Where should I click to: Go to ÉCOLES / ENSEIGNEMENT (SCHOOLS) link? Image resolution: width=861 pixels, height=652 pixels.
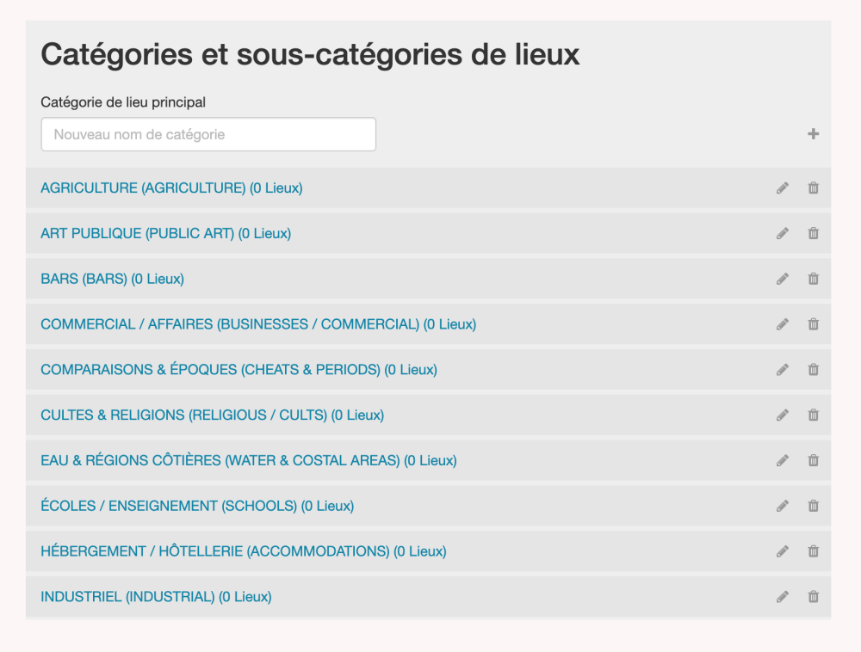[197, 506]
